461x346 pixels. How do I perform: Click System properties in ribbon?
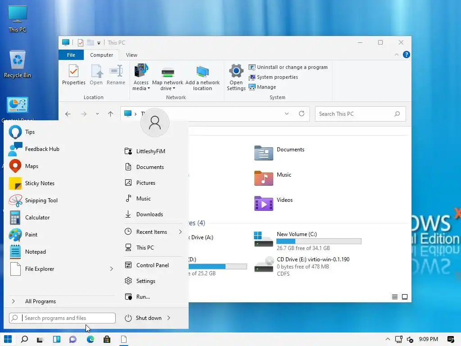pos(273,77)
